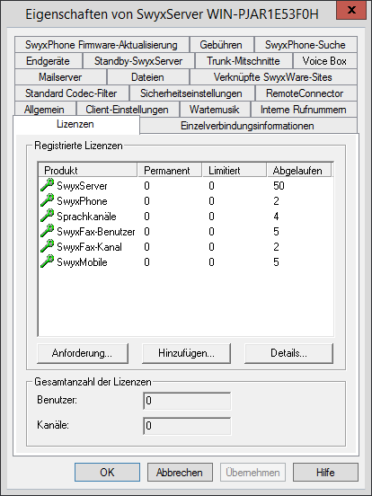Select the SwyxPhone row text

coord(82,201)
